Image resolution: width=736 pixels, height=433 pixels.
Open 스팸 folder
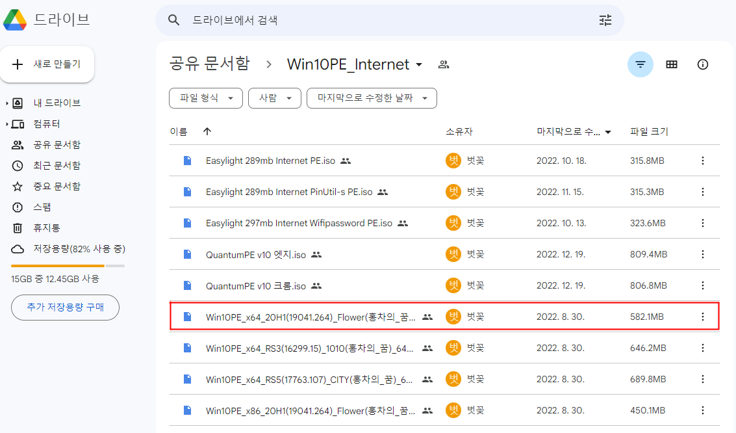click(x=42, y=207)
